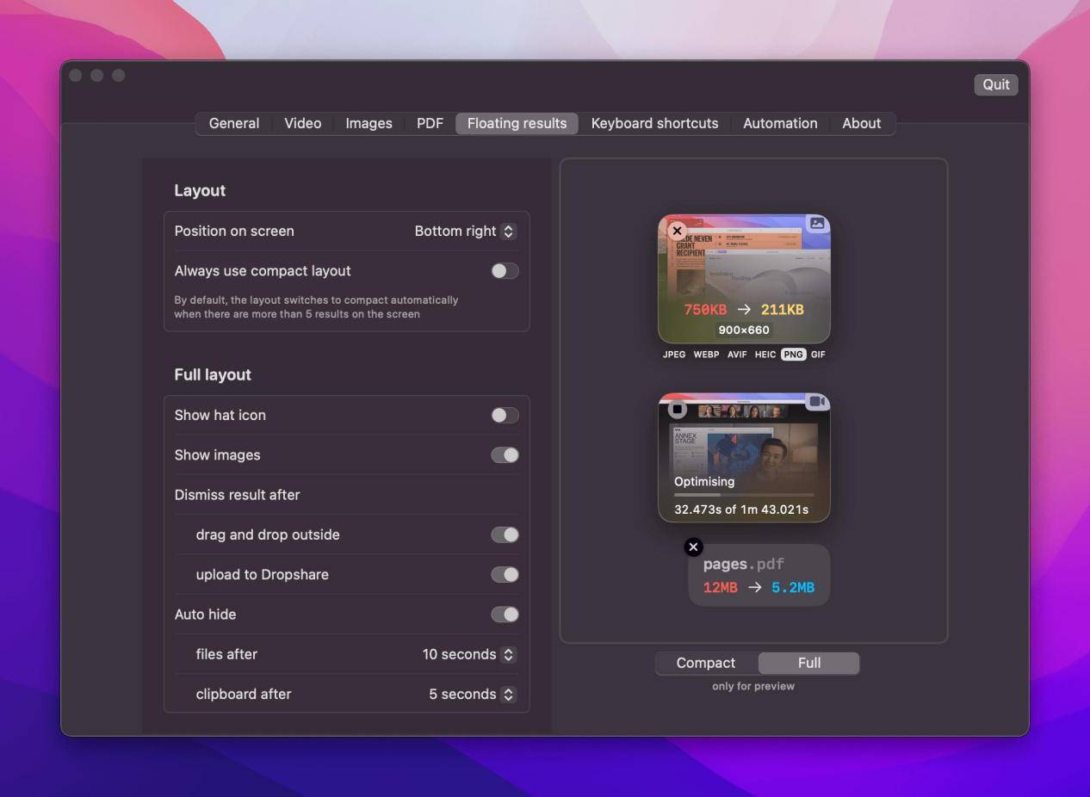Convert the image to HEIC
1090x797 pixels.
(765, 355)
